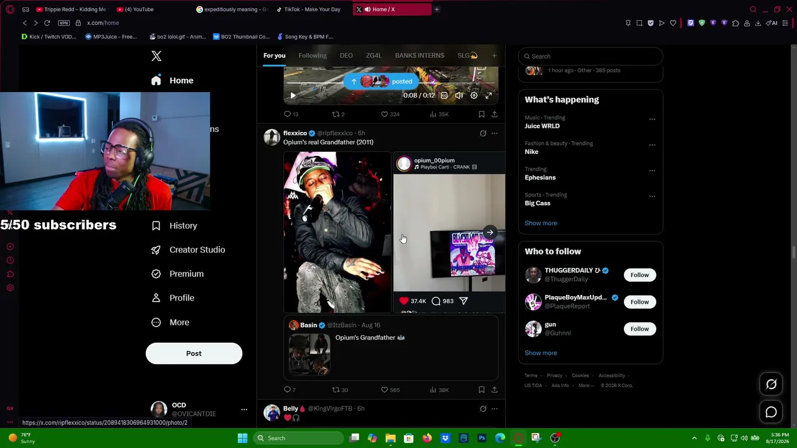Screen dimensions: 797x448
Task: Open options for the Juice WRLD trend
Action: [652, 119]
